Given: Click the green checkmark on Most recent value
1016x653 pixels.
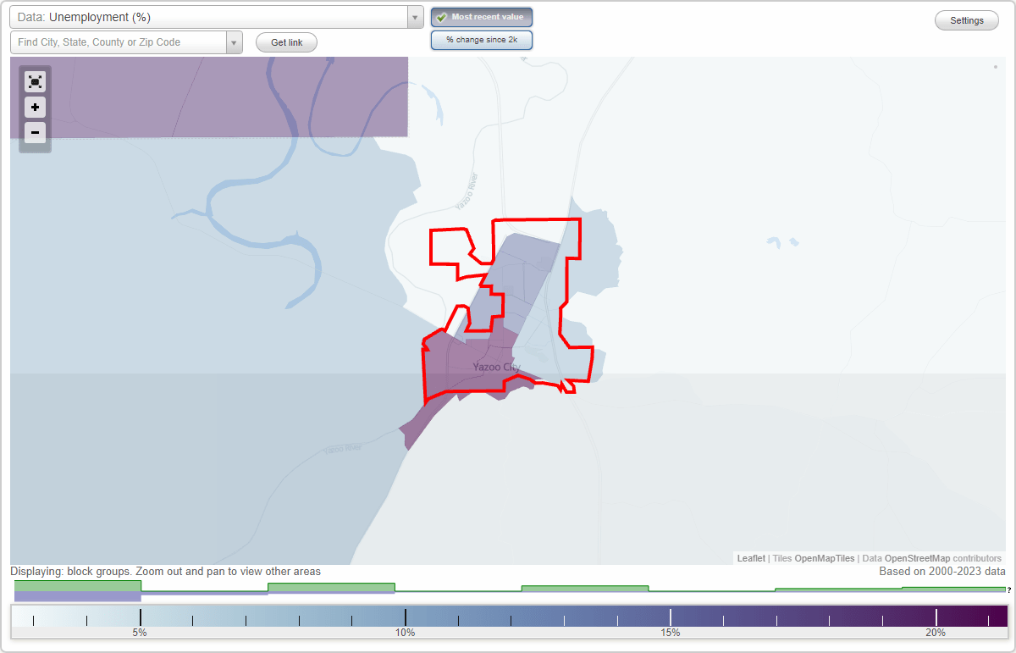Looking at the screenshot, I should point(441,16).
